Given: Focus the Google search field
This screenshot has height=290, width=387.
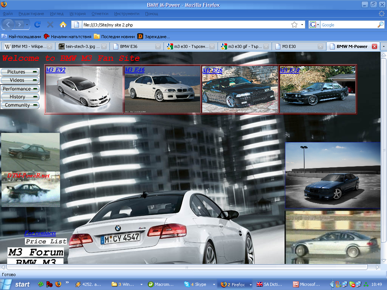Looking at the screenshot, I should [348, 25].
